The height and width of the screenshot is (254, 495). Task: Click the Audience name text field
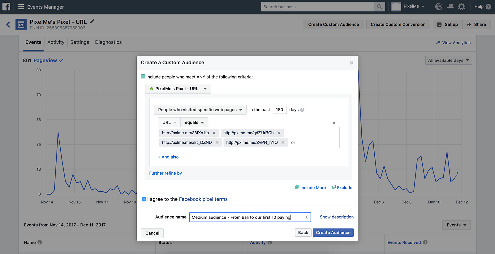click(250, 217)
